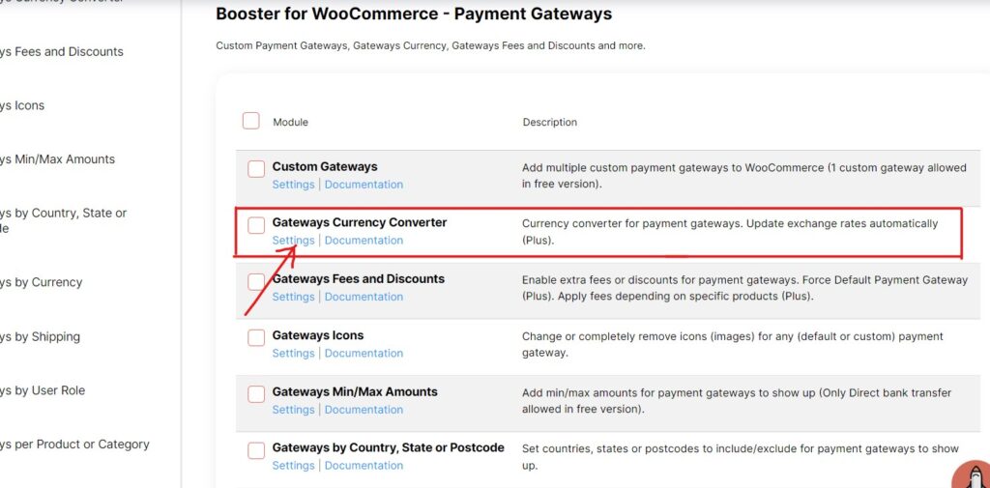Check the Gateways Min/Max Amounts checkbox

coord(256,394)
